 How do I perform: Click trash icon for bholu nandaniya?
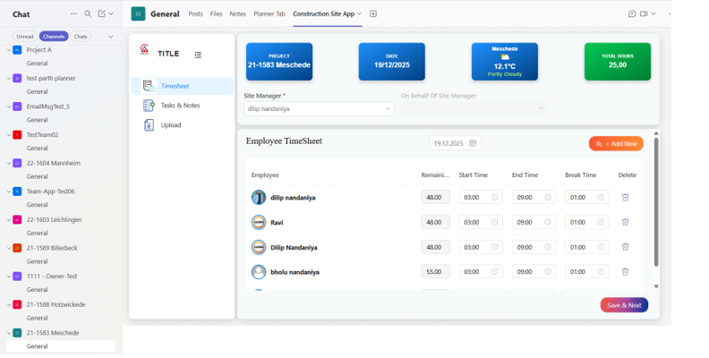point(625,271)
